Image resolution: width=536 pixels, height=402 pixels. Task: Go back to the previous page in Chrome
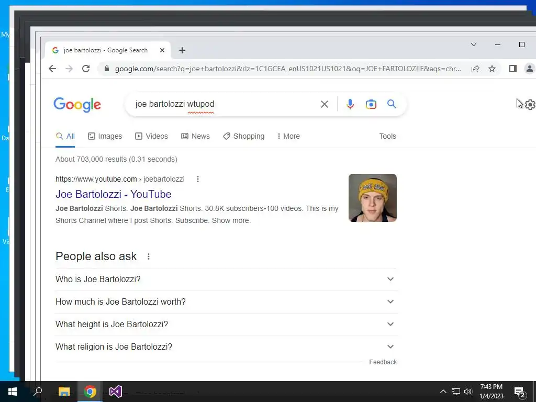pyautogui.click(x=52, y=69)
